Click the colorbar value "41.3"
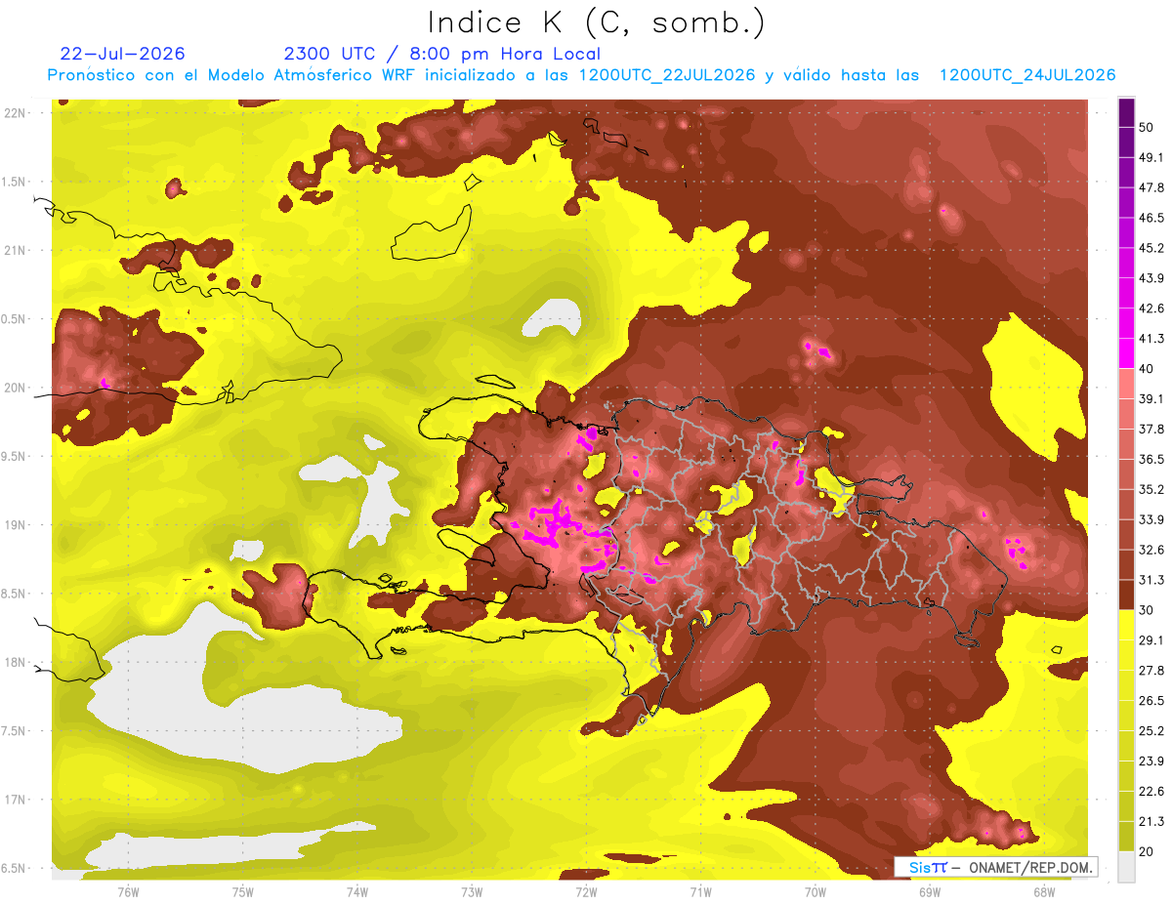 1151,339
